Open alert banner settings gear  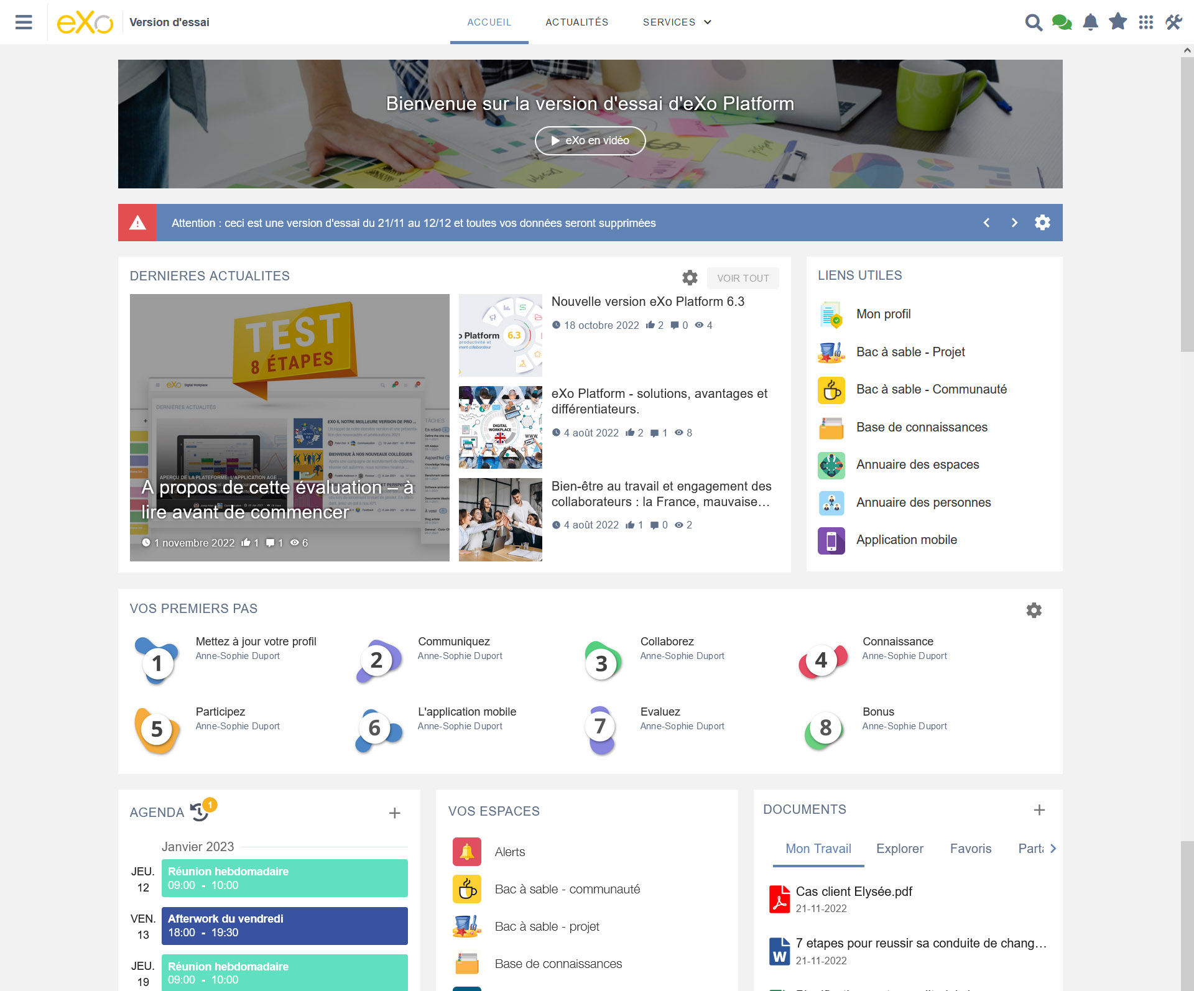tap(1043, 223)
